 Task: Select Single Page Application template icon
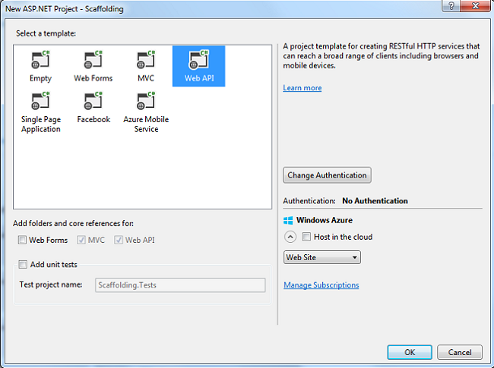[x=40, y=102]
